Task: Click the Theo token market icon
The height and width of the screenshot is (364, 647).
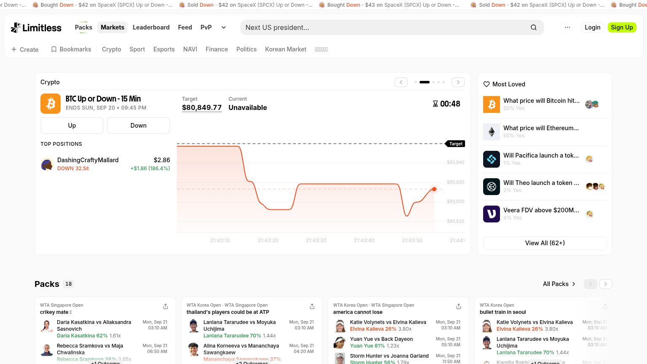Action: tap(492, 187)
